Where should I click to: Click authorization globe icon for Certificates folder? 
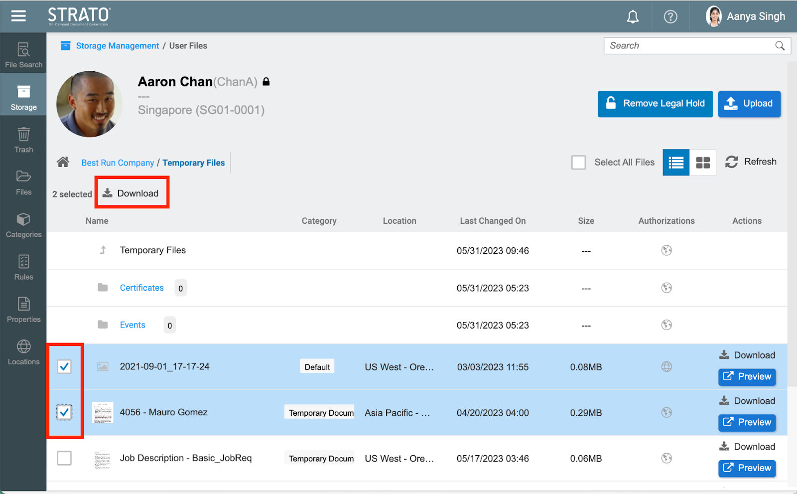(666, 288)
